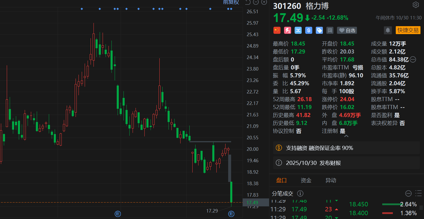Open the 前复权 adjustment dropdown
This screenshot has height=219, width=424.
click(x=231, y=2)
